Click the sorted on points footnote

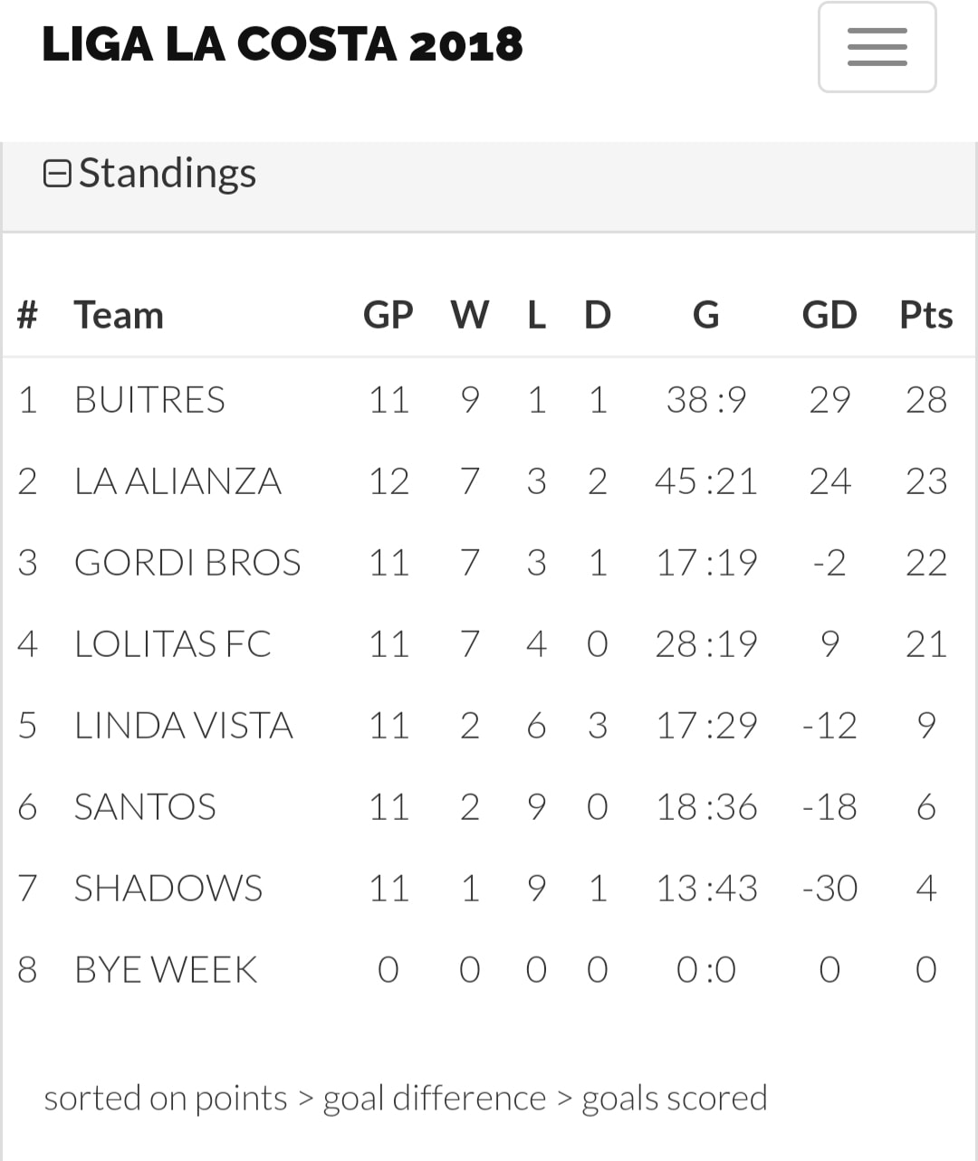(406, 1098)
